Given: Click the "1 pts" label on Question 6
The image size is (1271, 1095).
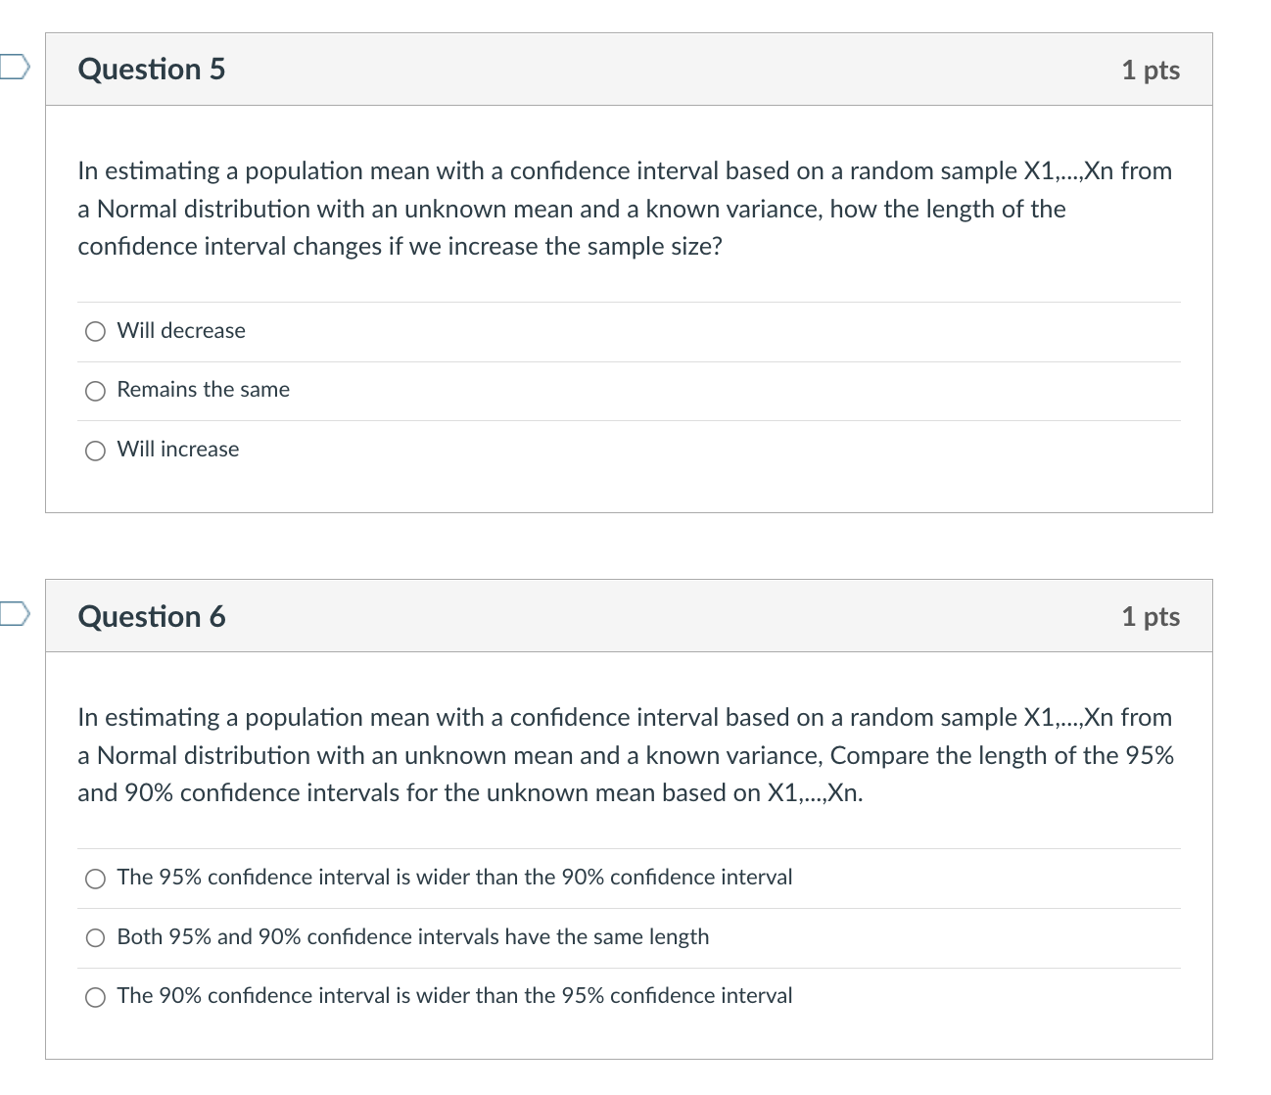Looking at the screenshot, I should [1152, 616].
